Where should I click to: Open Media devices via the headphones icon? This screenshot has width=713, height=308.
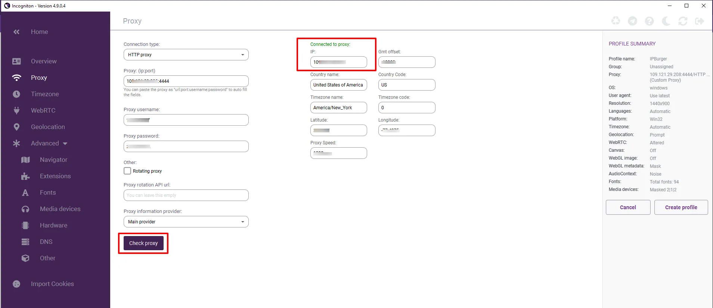[x=25, y=209]
